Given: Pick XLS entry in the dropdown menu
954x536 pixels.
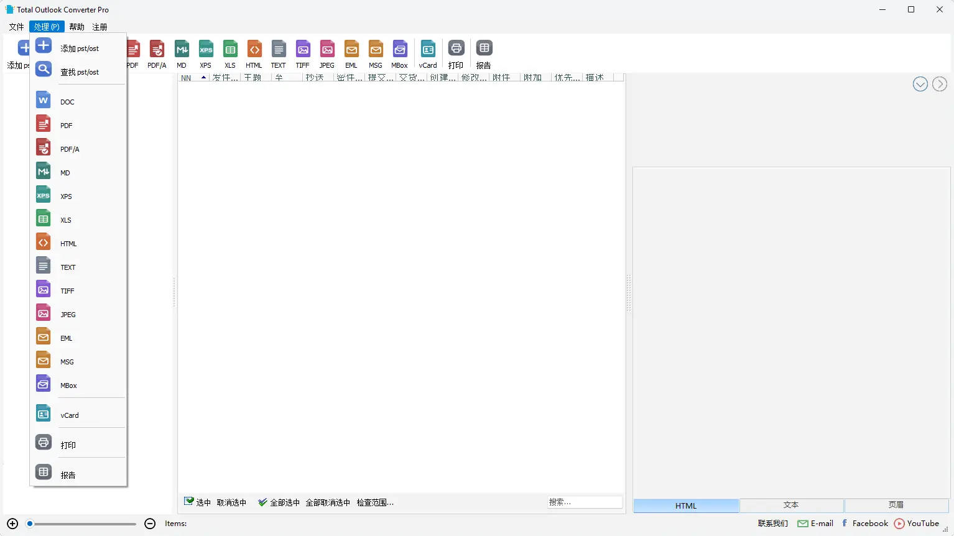Looking at the screenshot, I should [x=78, y=220].
